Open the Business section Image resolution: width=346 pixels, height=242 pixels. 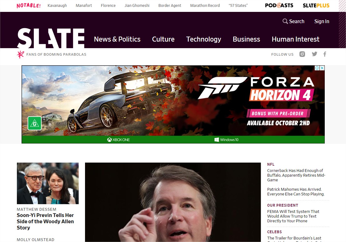point(247,39)
